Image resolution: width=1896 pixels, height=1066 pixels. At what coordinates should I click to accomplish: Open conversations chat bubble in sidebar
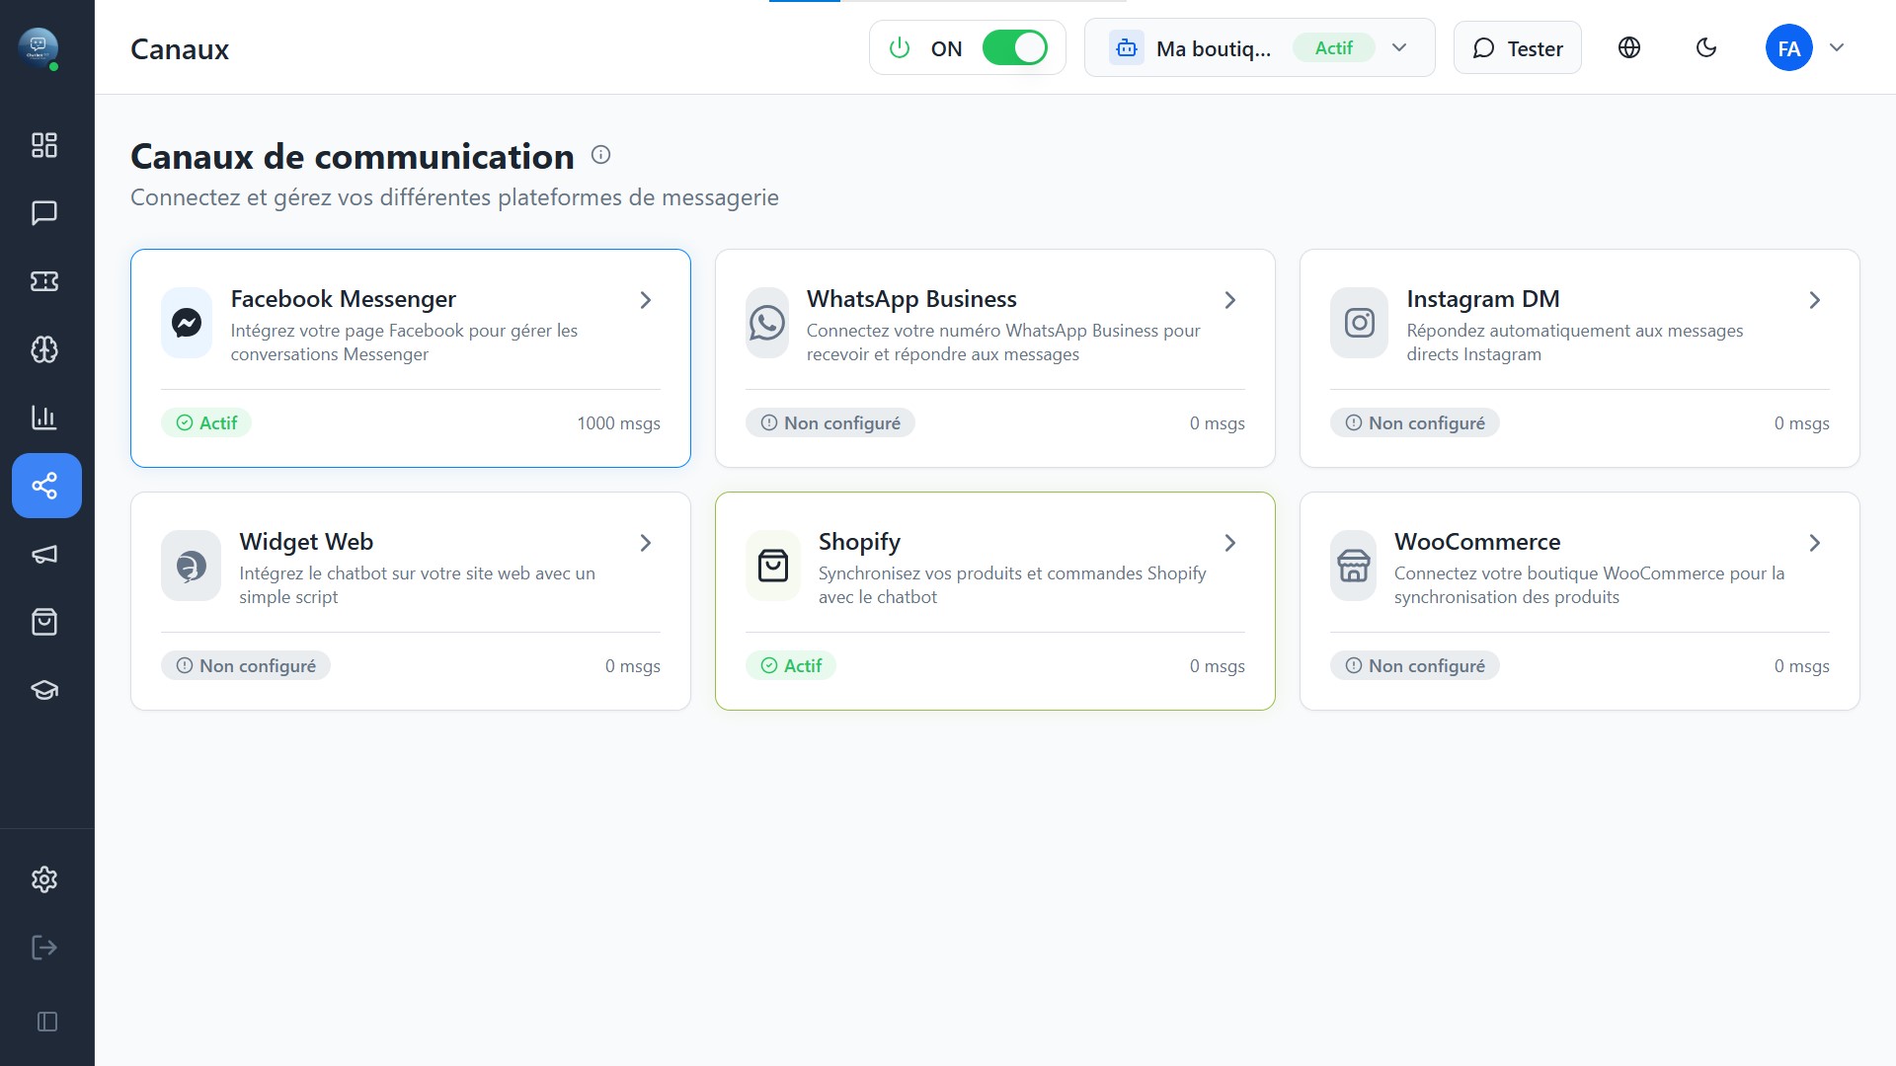44,213
